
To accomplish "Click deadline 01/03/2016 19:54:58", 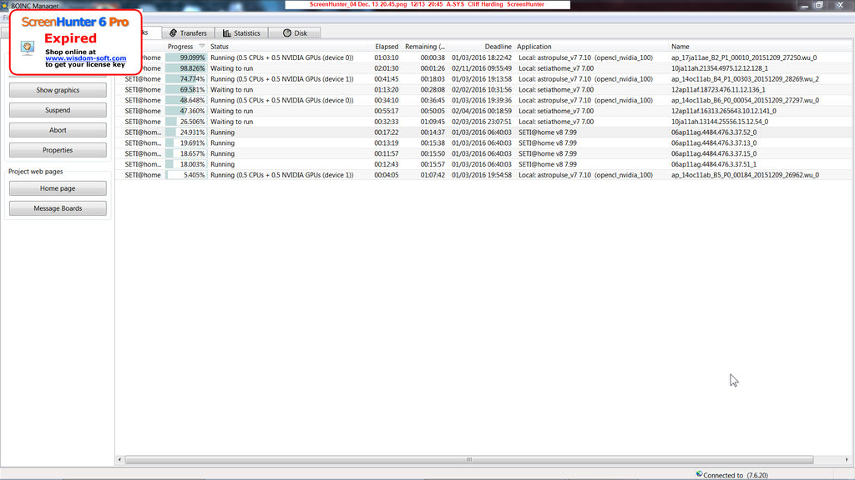I will 482,175.
